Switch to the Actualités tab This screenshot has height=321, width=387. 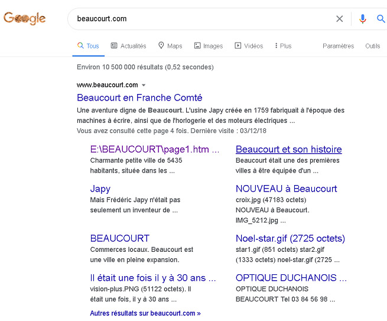pos(128,46)
